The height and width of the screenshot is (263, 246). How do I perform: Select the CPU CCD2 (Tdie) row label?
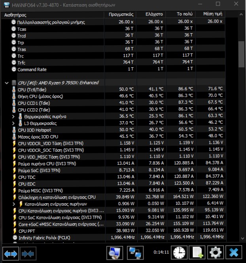coord(34,110)
